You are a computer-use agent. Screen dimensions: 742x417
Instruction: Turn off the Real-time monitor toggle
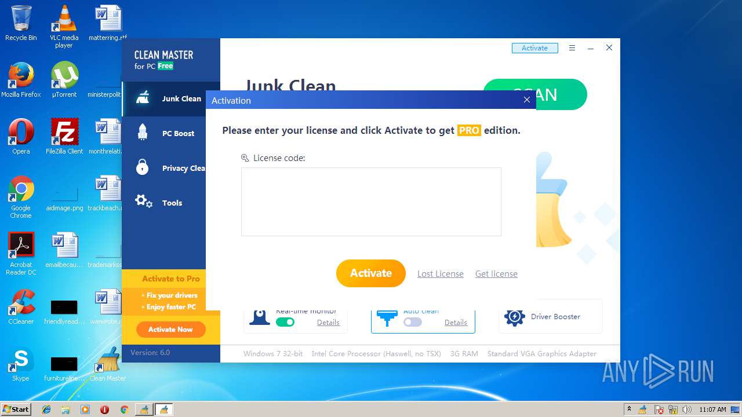click(285, 322)
